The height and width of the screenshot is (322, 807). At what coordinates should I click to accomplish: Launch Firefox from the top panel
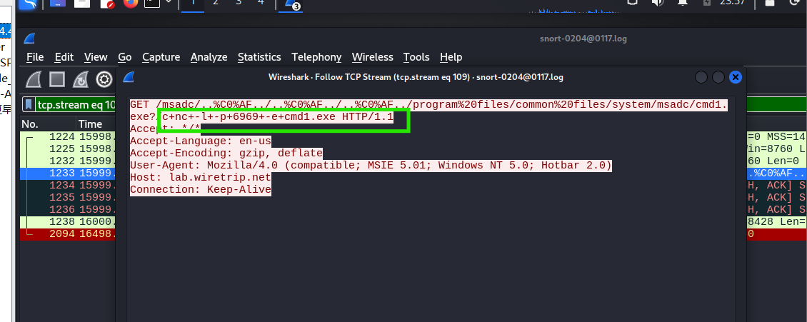131,4
